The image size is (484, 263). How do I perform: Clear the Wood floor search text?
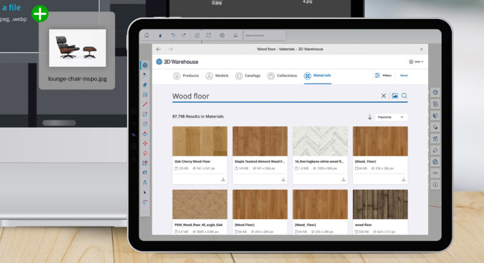click(x=384, y=96)
